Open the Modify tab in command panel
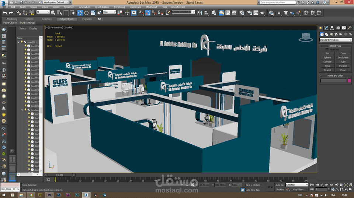This screenshot has height=198, width=354. coord(326,28)
